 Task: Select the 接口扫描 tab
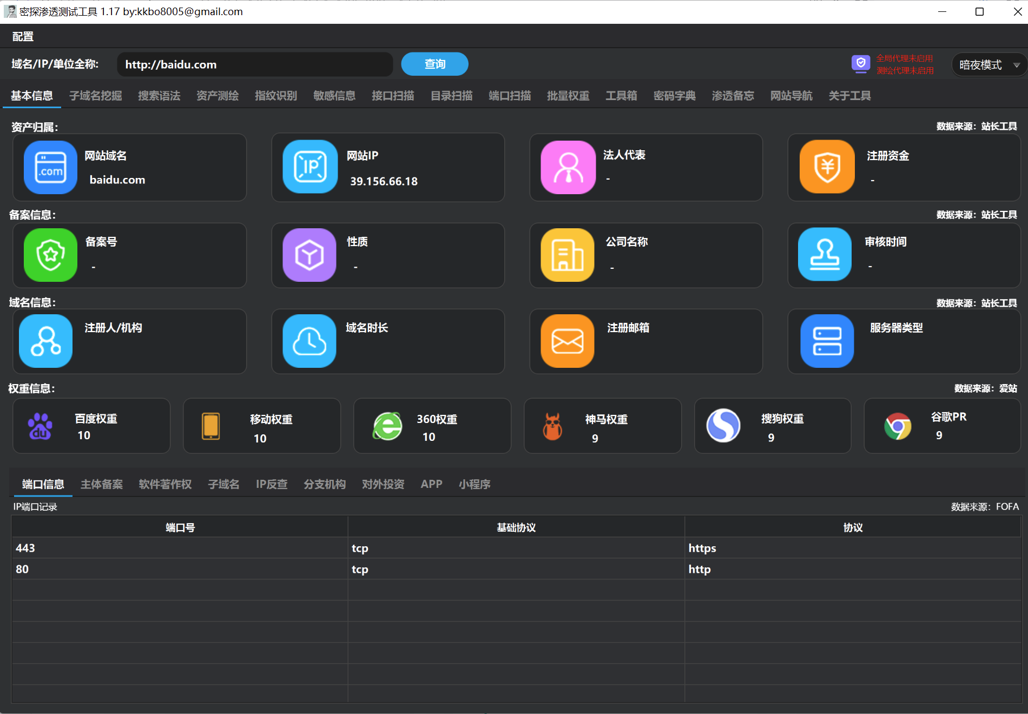[x=393, y=96]
